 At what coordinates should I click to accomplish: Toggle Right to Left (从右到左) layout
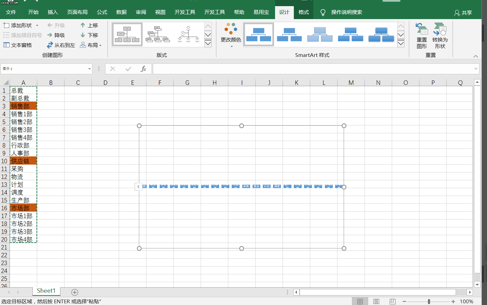(61, 45)
